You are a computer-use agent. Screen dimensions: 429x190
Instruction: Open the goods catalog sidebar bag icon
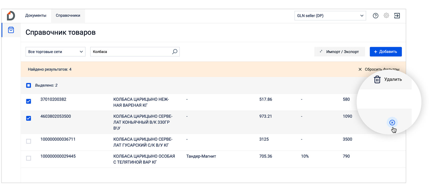(11, 30)
